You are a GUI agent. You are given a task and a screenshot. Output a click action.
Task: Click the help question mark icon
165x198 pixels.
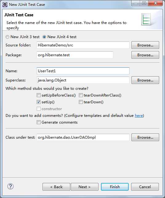(x=10, y=186)
